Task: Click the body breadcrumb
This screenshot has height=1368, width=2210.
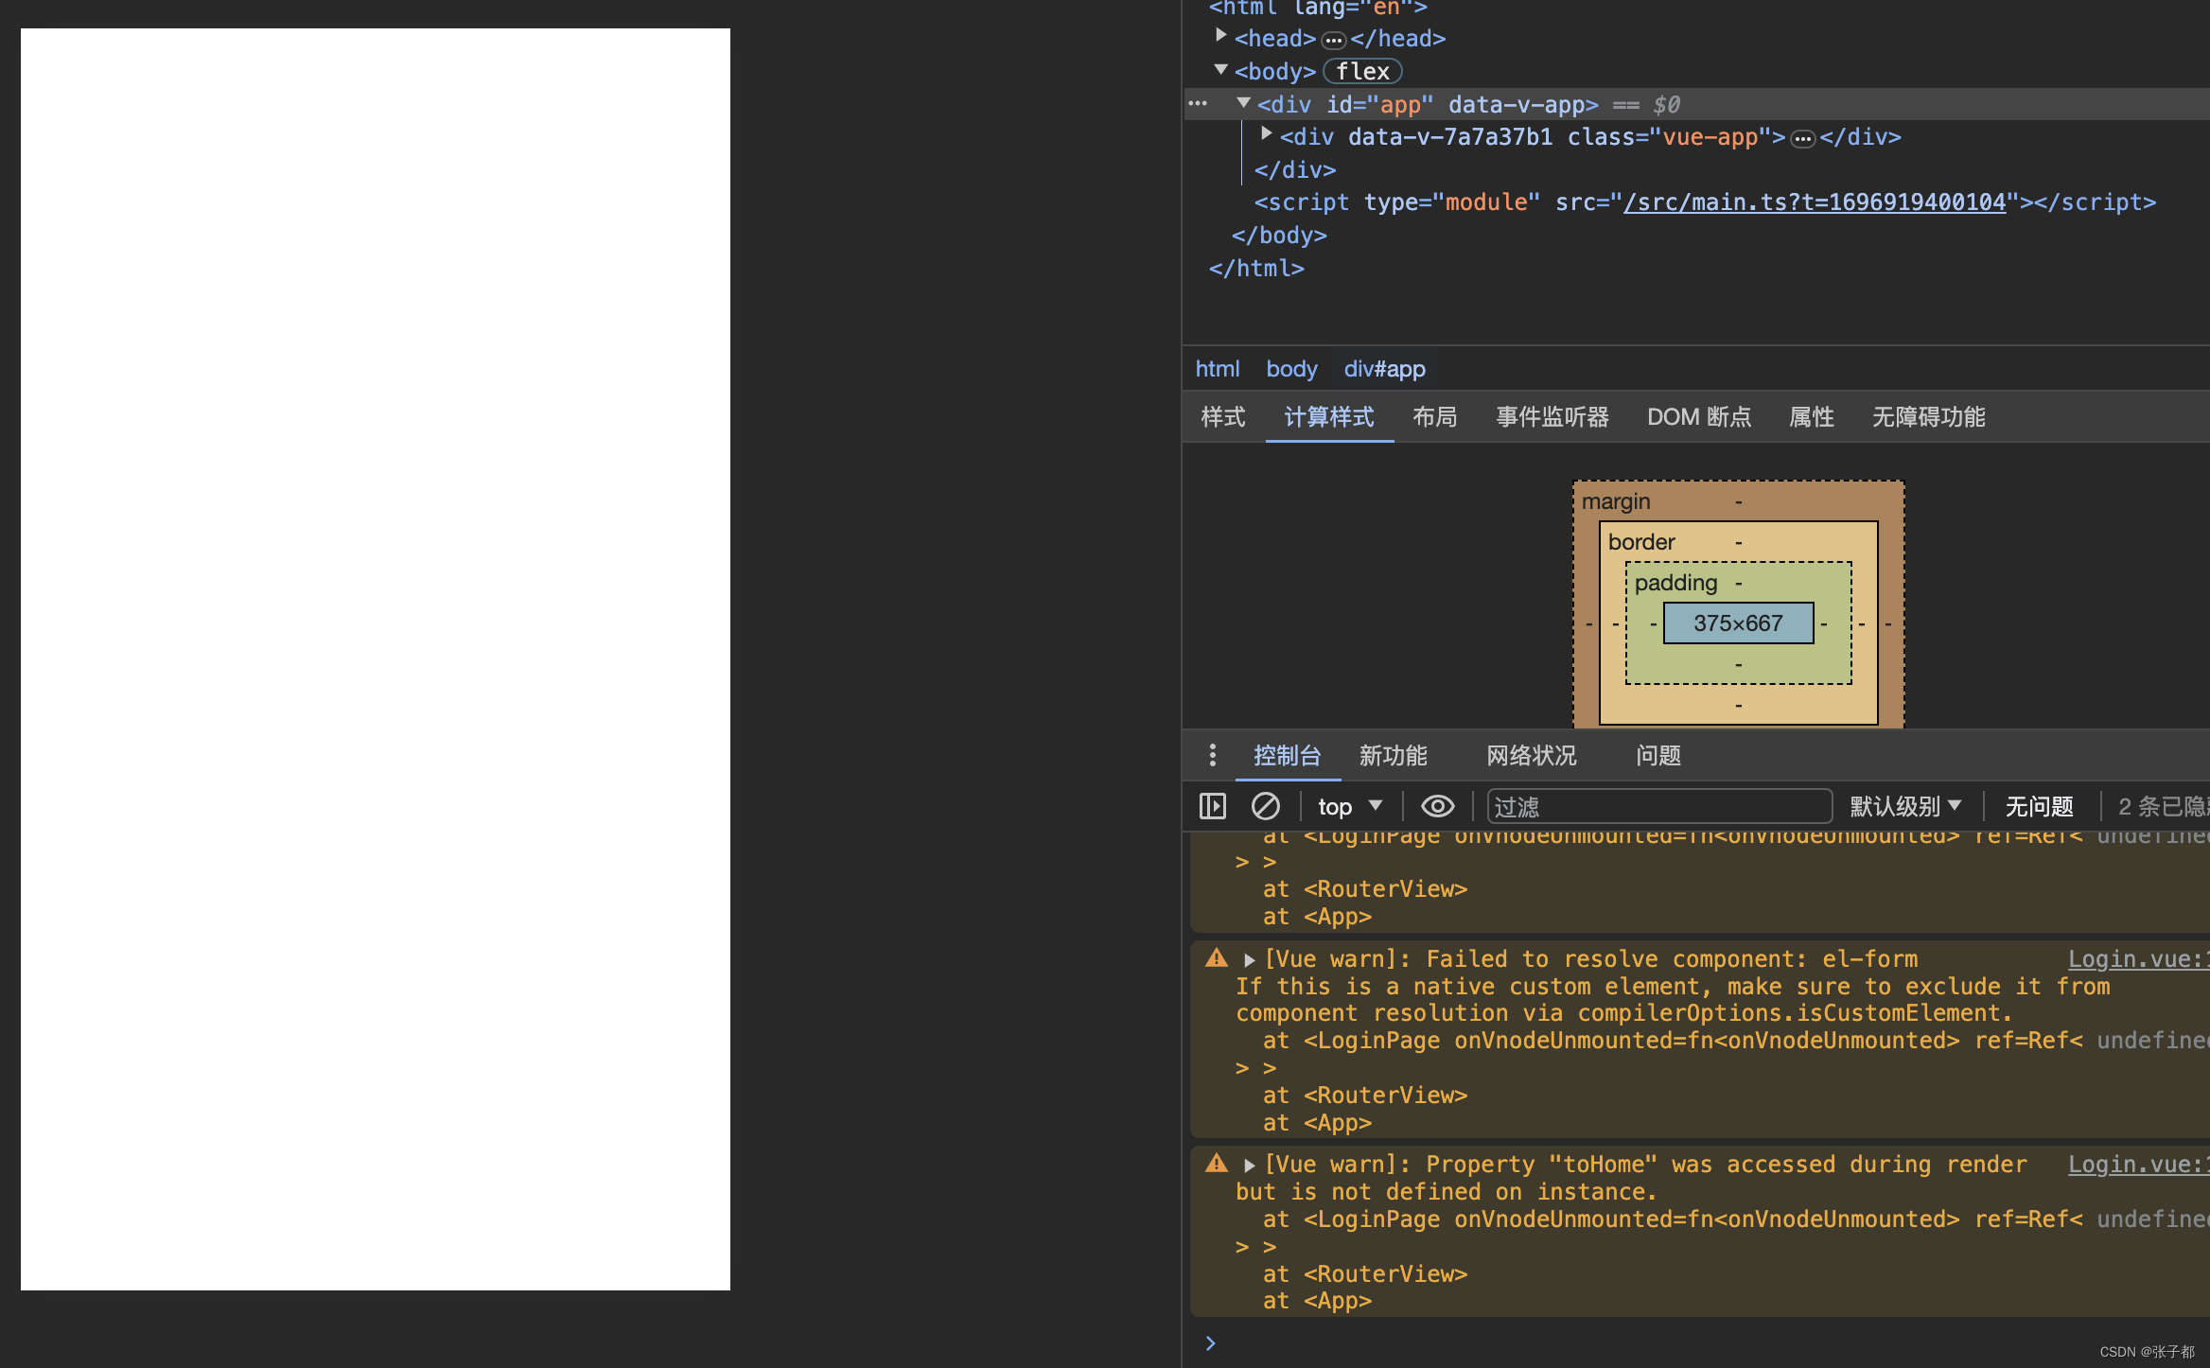Action: pos(1291,369)
